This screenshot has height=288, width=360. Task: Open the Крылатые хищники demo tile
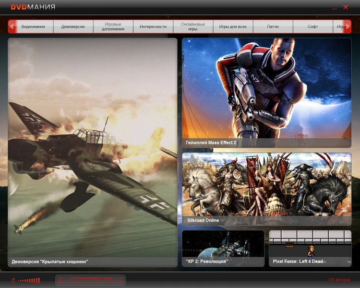(93, 152)
